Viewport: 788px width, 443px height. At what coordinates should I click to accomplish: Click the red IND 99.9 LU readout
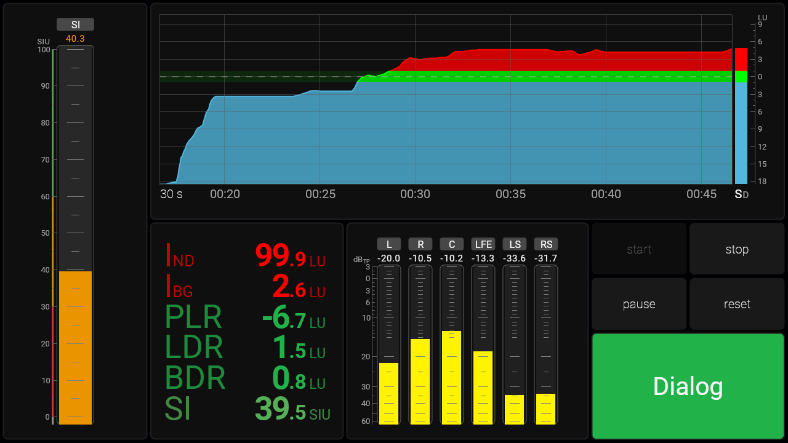pyautogui.click(x=246, y=255)
